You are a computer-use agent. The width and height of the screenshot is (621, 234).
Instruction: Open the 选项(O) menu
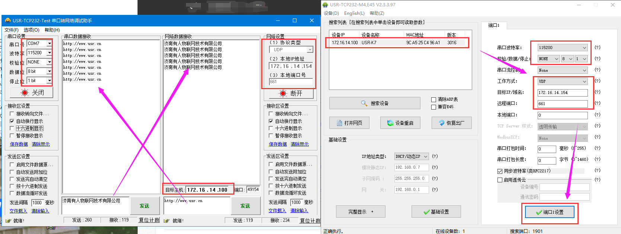31,30
